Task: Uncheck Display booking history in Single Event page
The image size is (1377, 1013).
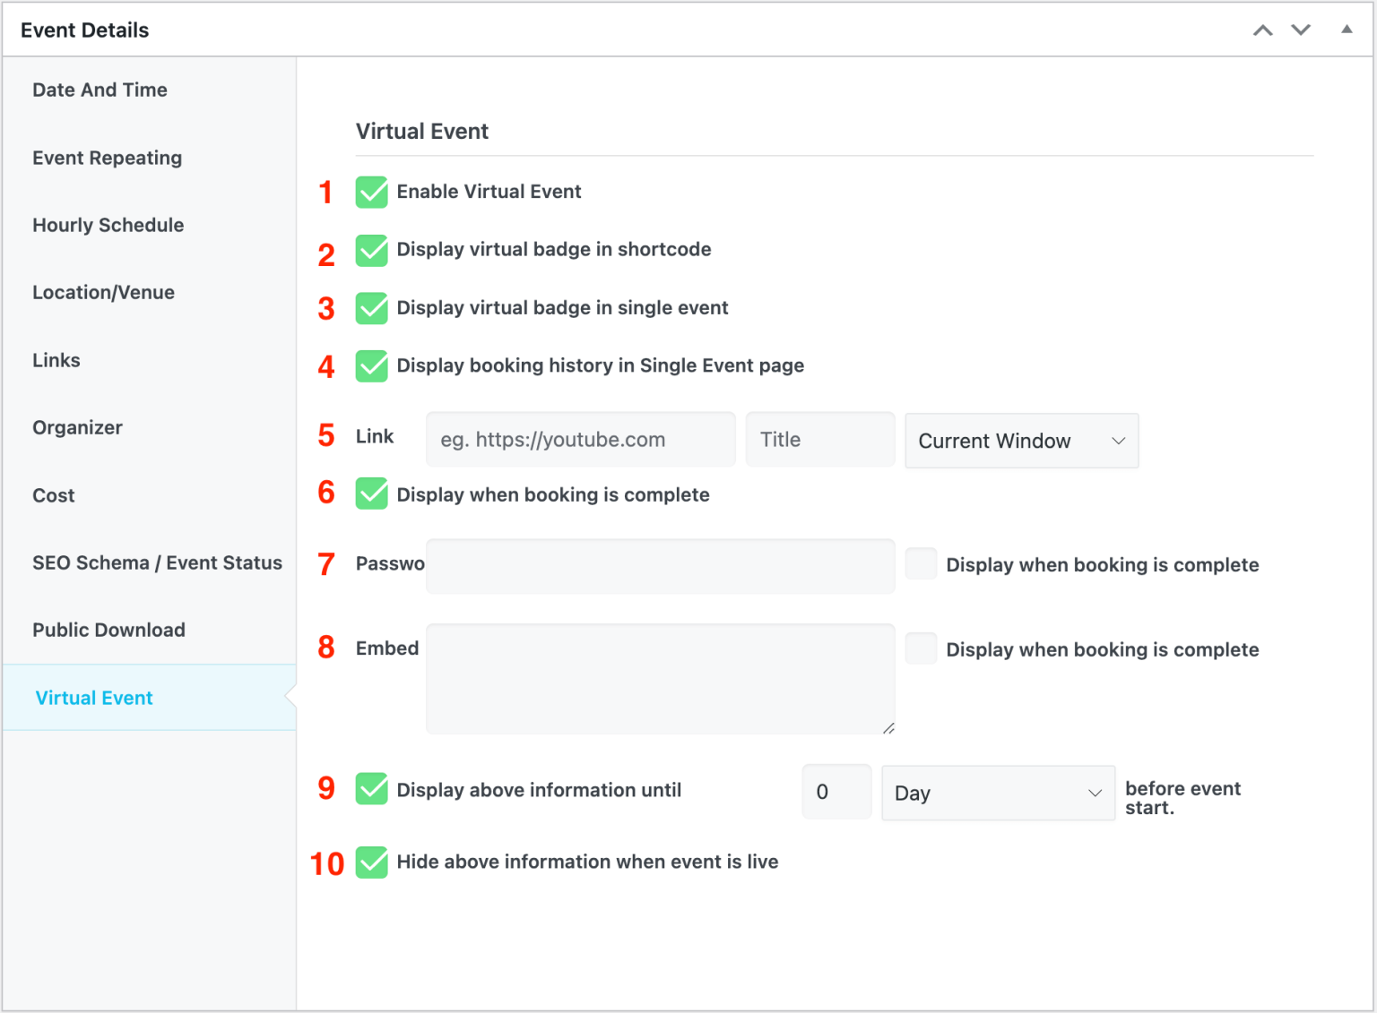Action: 371,366
